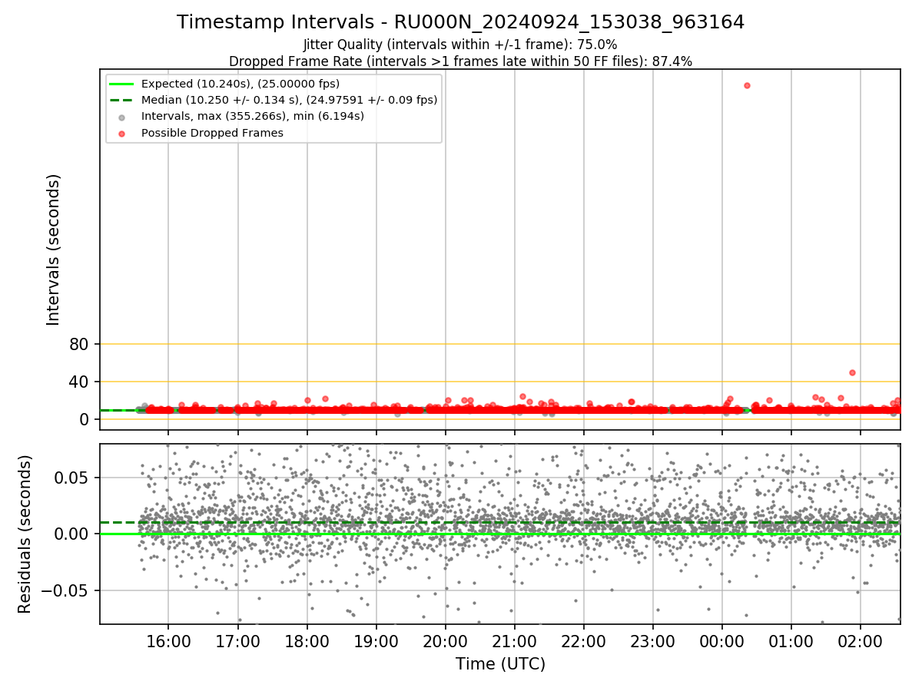Click the 40 y-axis tick label
This screenshot has height=691, width=922.
[80, 382]
